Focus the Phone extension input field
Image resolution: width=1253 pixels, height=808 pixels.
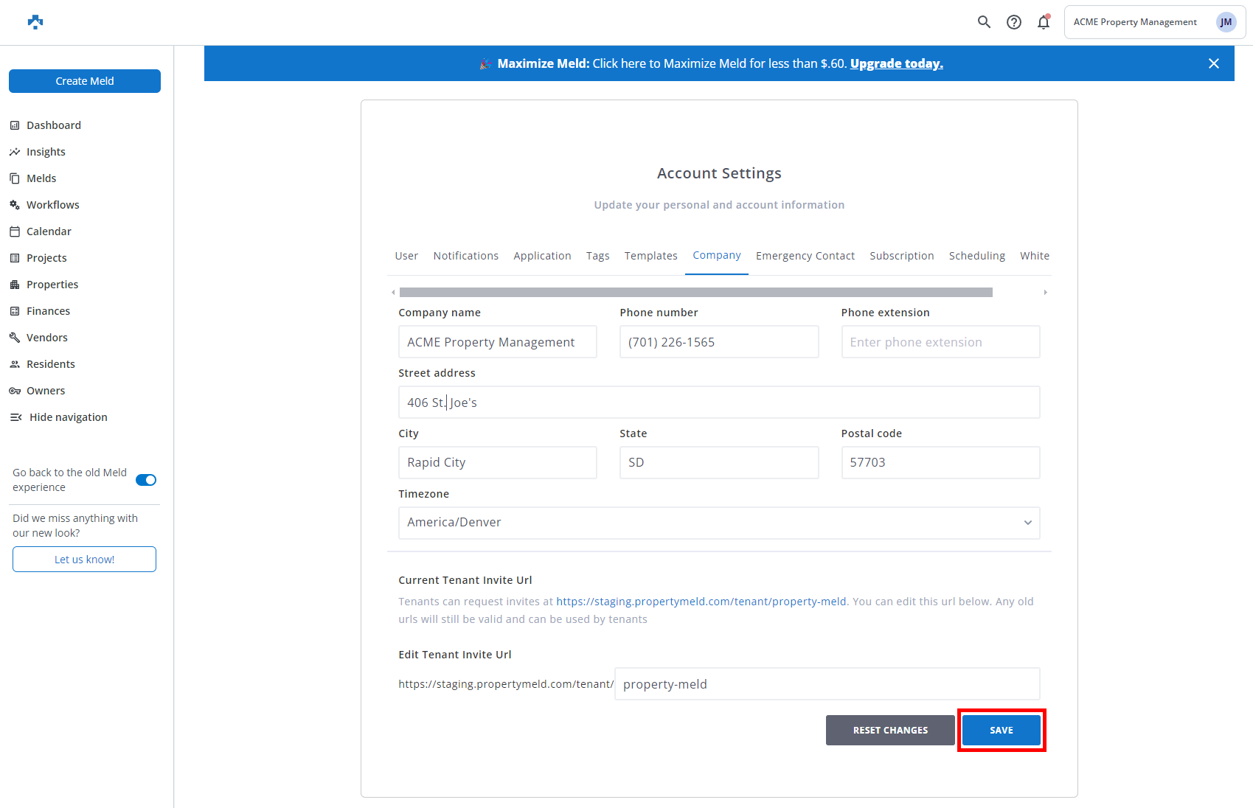940,342
